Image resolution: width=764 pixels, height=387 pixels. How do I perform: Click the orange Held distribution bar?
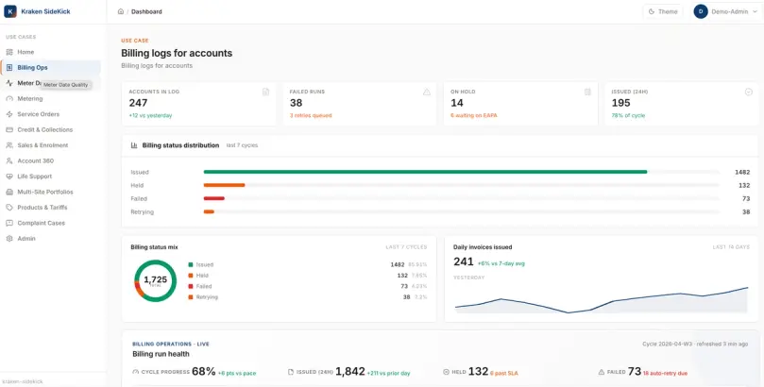224,185
